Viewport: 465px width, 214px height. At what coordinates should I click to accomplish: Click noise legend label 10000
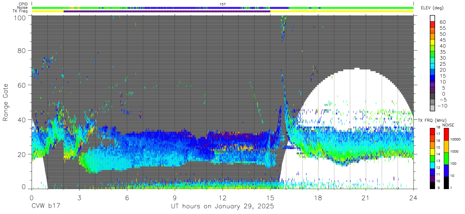point(456,139)
